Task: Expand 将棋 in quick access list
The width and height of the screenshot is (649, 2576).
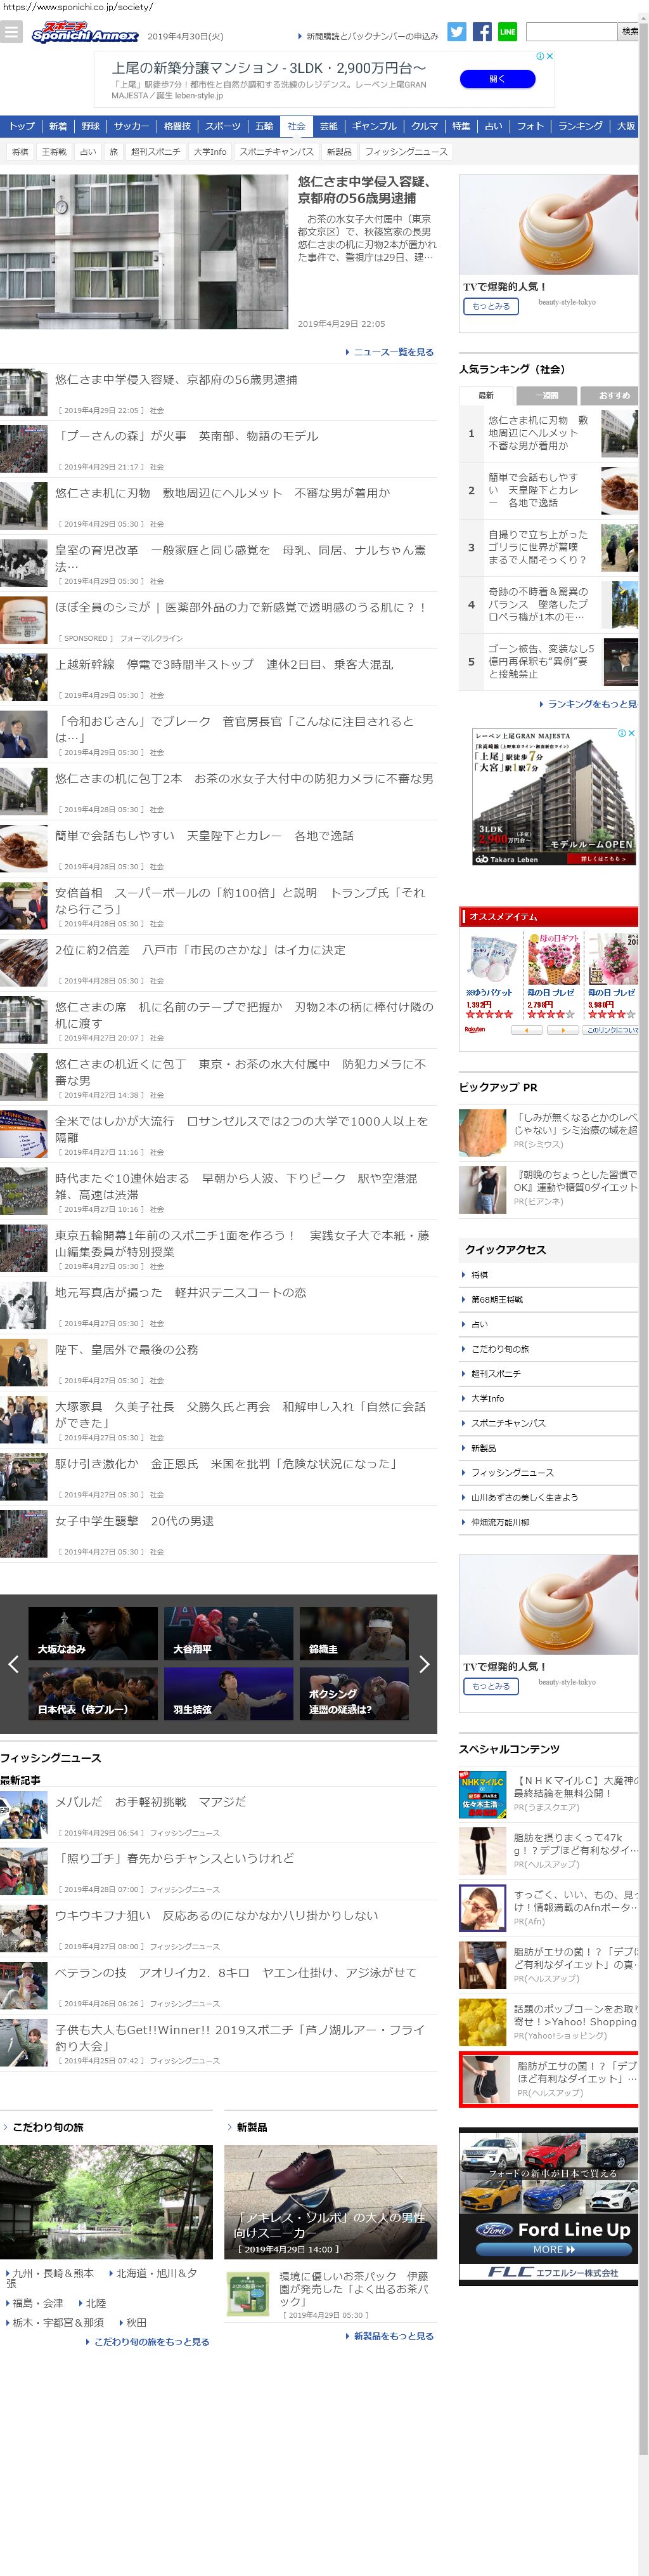Action: (x=479, y=1275)
